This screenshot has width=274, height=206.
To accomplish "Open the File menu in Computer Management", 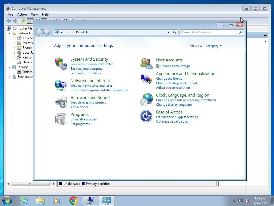I will click(11, 14).
